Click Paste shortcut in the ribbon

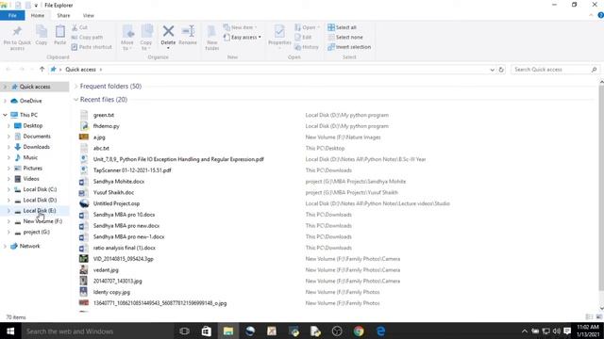pos(92,47)
